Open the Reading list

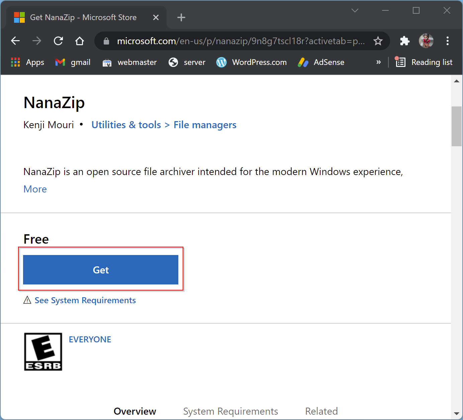coord(424,62)
